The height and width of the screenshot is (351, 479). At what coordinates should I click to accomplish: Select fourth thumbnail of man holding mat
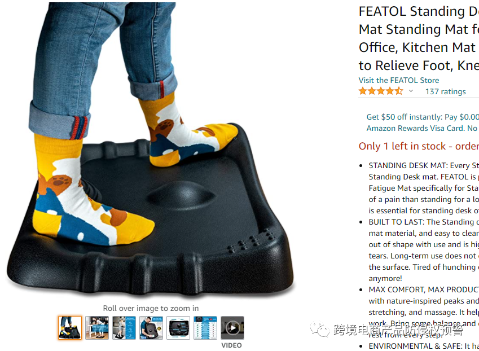[x=151, y=328]
